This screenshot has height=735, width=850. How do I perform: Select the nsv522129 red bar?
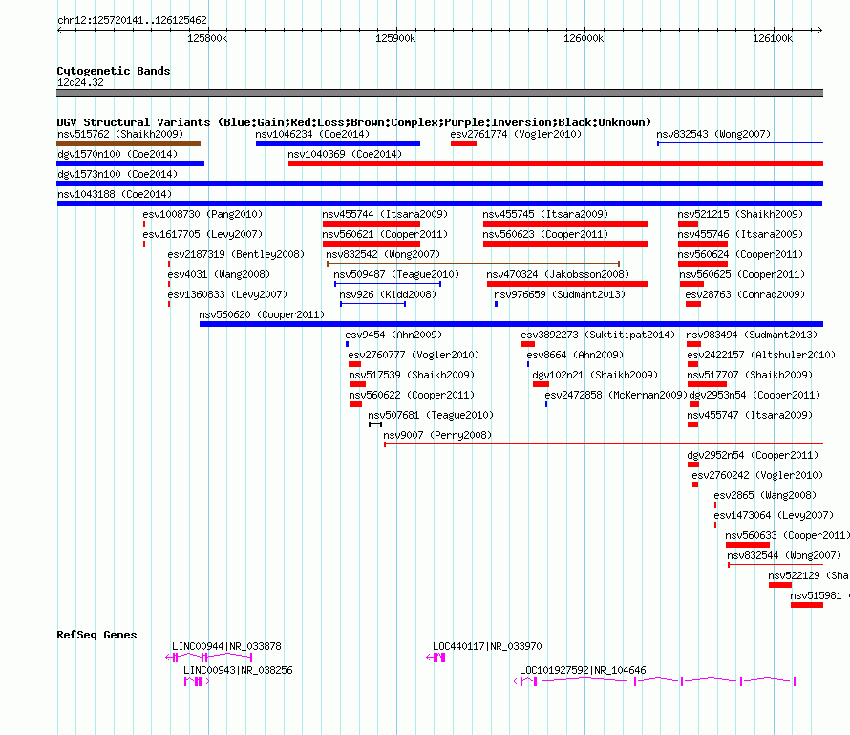tap(780, 585)
